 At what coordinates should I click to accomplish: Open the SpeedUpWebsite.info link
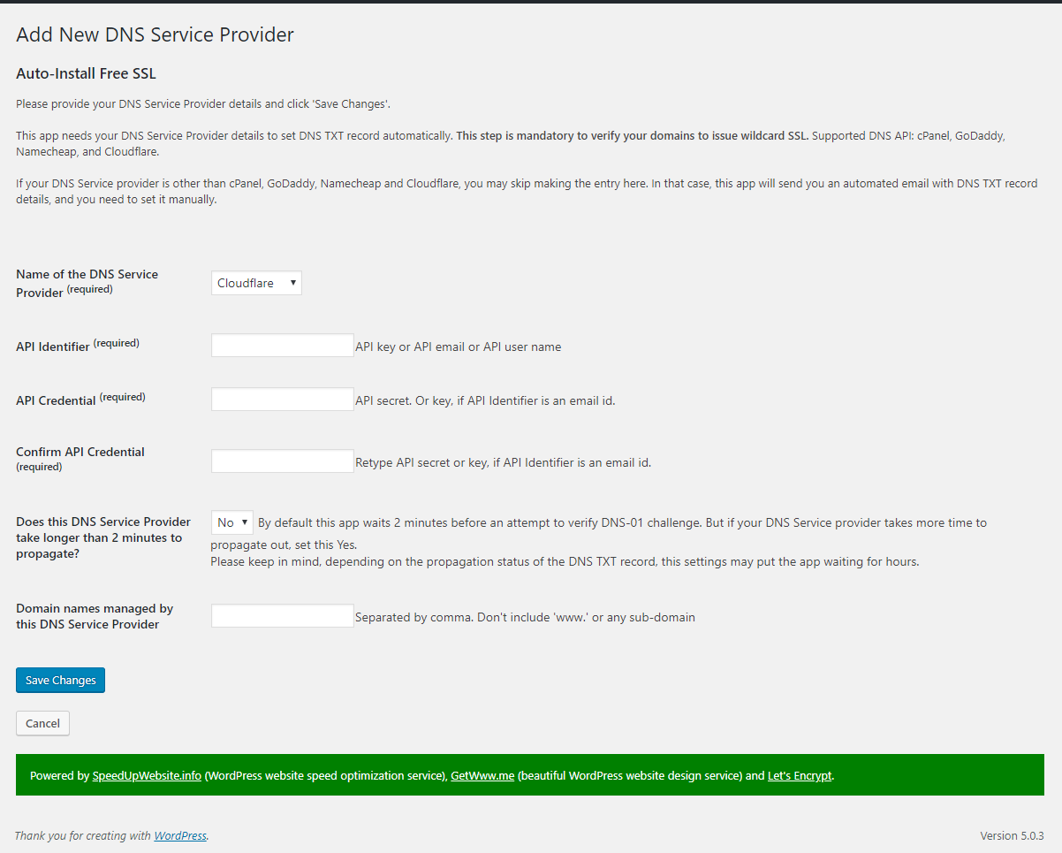coord(147,776)
